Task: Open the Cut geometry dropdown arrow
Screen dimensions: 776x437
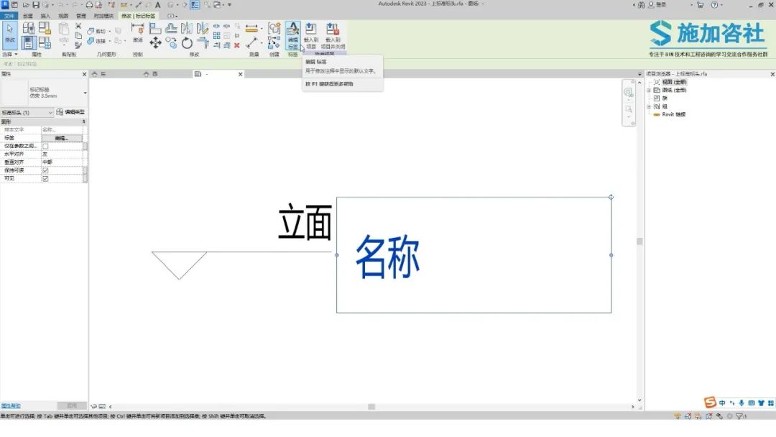Action: click(x=110, y=31)
